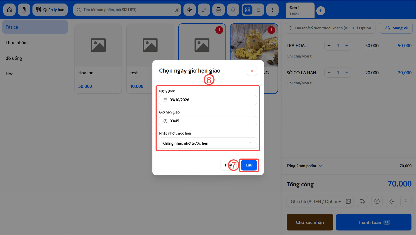Click the discount percent icon

click(377, 201)
